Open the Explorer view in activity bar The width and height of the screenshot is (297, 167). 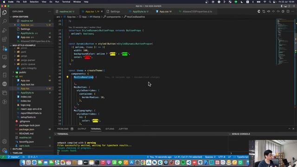click(x=4, y=13)
